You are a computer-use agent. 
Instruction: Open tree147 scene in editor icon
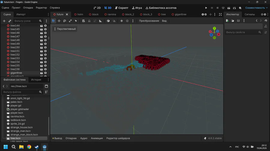pyautogui.click(x=41, y=36)
